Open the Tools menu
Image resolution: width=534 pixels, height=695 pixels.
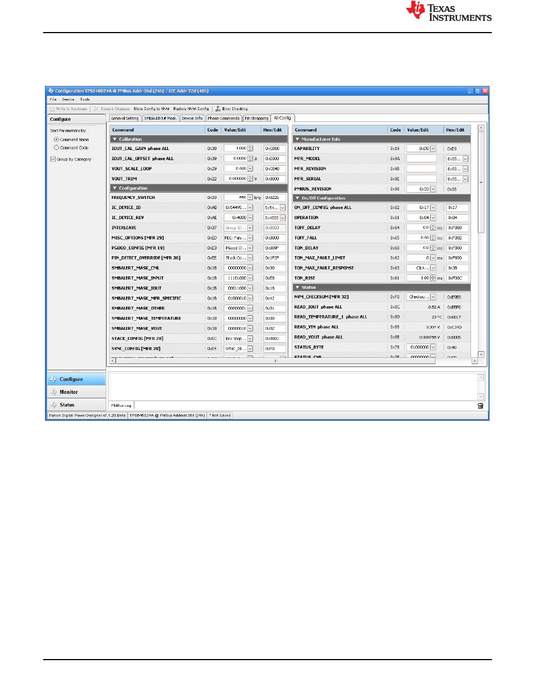[x=84, y=99]
